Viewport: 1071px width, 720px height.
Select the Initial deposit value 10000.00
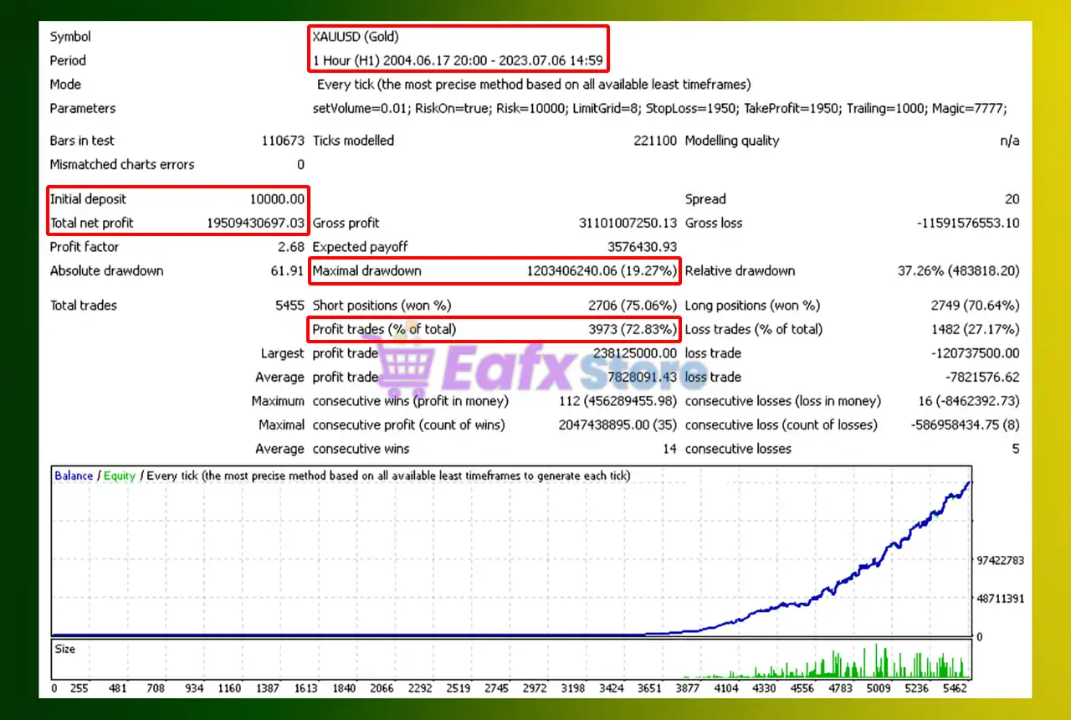click(276, 199)
